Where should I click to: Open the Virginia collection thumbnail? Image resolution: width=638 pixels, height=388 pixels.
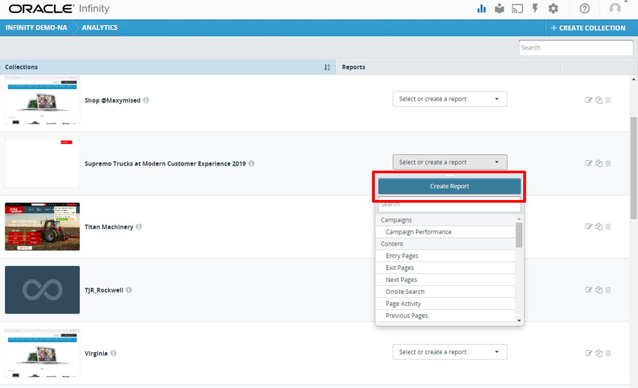coord(42,353)
